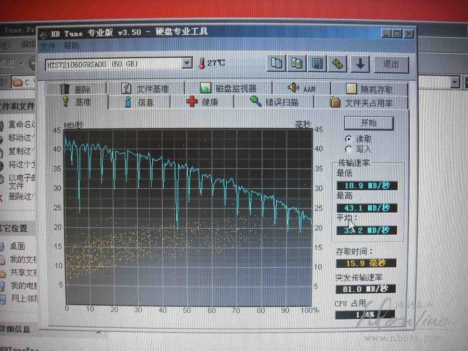Click the lightbulb icon on 基准 tab
Screen dimensions: 468x351
pyautogui.click(x=66, y=101)
